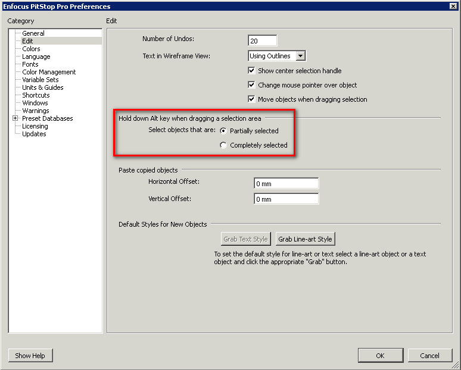Open the Units & Guides category
461x370 pixels.
[x=43, y=87]
